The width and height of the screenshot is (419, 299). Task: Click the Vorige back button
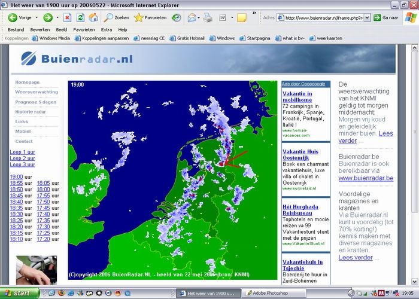[20, 17]
